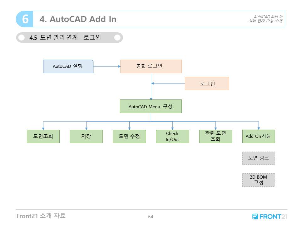This screenshot has height=226, width=302.
Task: Click the 관련 도면 조회 box
Action: point(215,137)
